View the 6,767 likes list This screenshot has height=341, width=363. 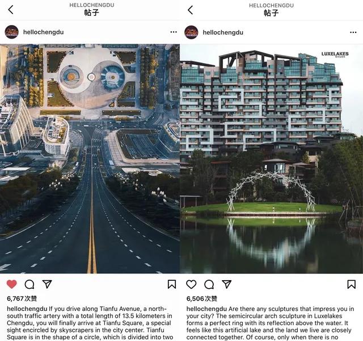point(22,298)
